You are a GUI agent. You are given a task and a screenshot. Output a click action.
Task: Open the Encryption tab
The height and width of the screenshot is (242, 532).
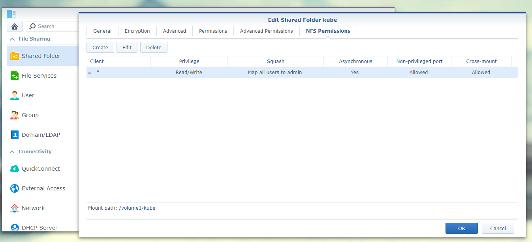coord(137,31)
